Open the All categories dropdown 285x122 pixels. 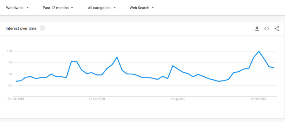[x=102, y=8]
